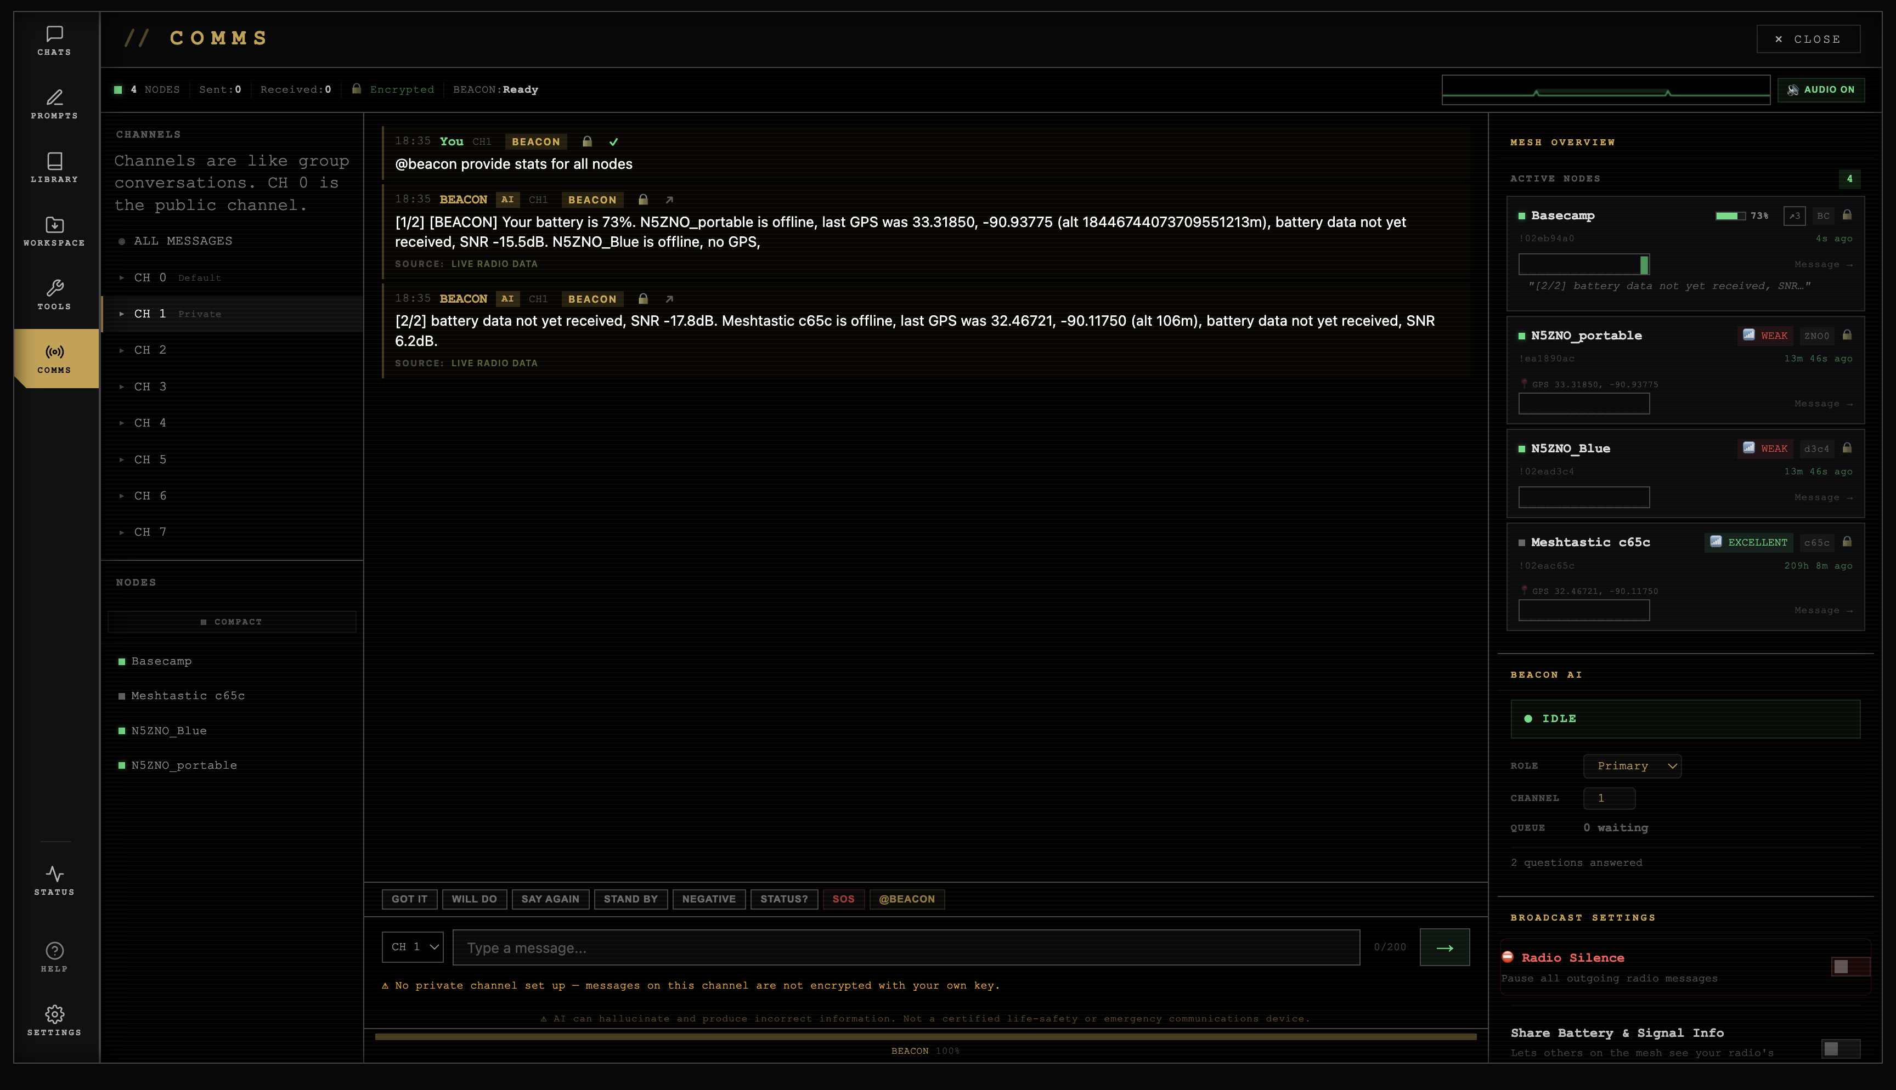
Task: Click Message link on N5ZNO_Blue card
Action: 1824,497
